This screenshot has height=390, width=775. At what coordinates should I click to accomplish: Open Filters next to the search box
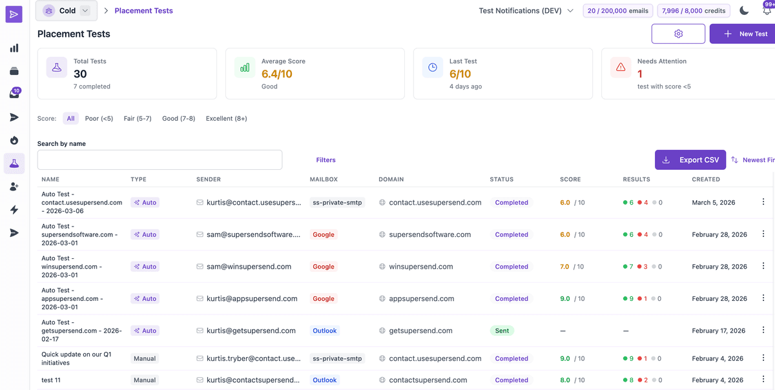tap(325, 159)
